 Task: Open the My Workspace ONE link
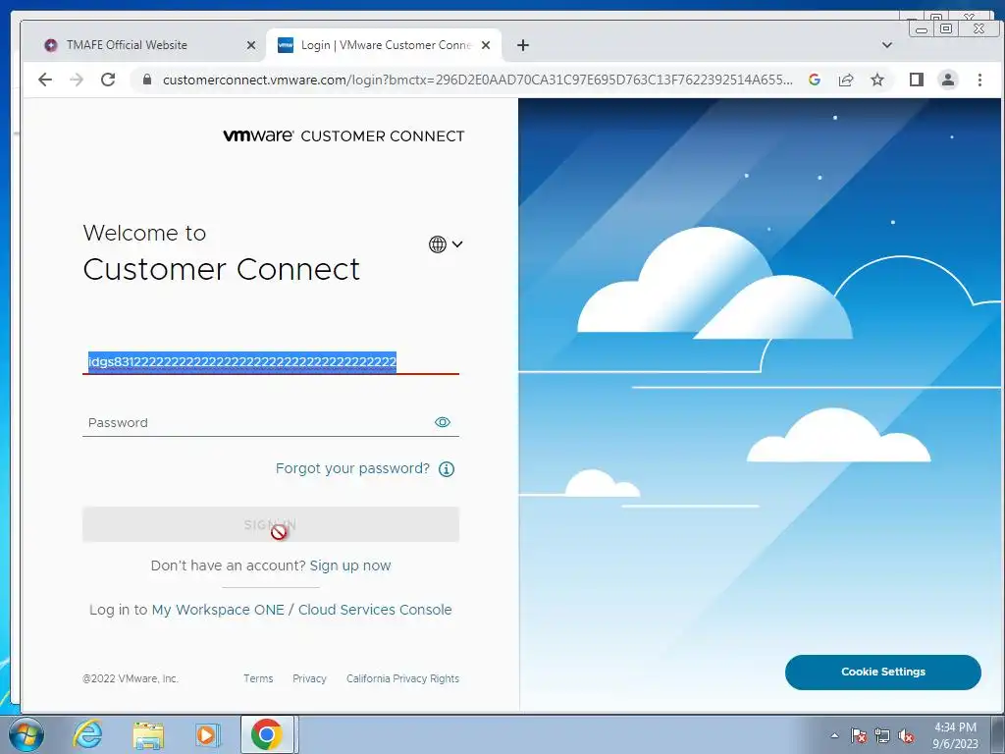point(218,610)
